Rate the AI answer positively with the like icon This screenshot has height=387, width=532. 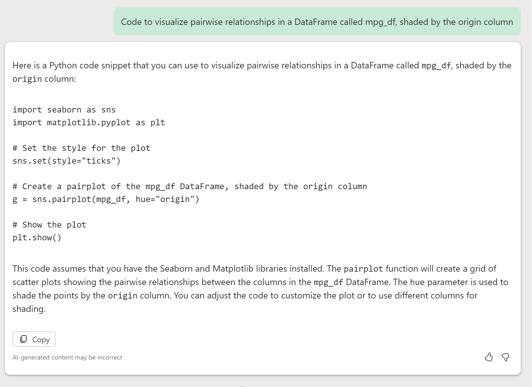[489, 357]
